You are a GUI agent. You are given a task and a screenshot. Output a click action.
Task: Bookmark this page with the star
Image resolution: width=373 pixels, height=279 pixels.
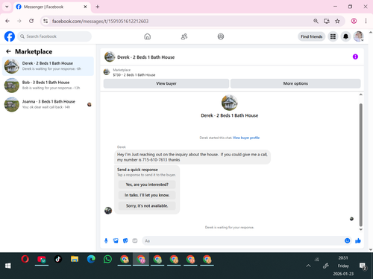[x=337, y=21]
